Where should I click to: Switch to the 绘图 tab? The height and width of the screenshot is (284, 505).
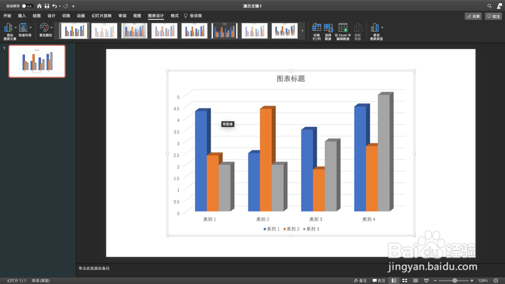(x=37, y=16)
